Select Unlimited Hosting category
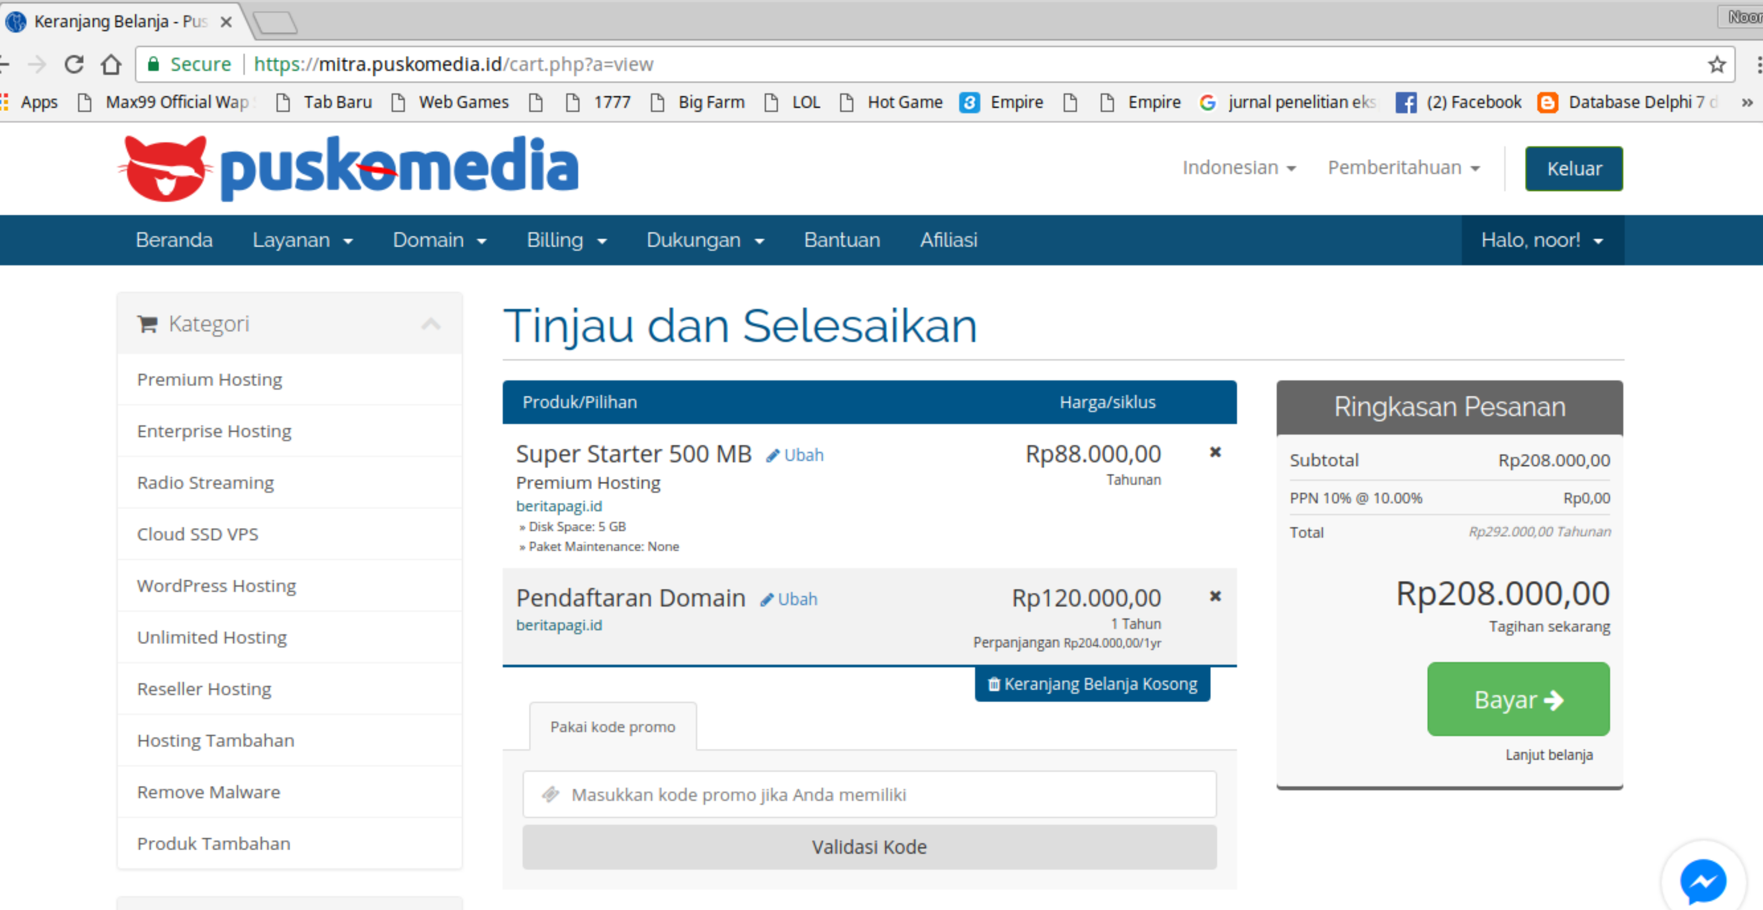 (x=290, y=637)
